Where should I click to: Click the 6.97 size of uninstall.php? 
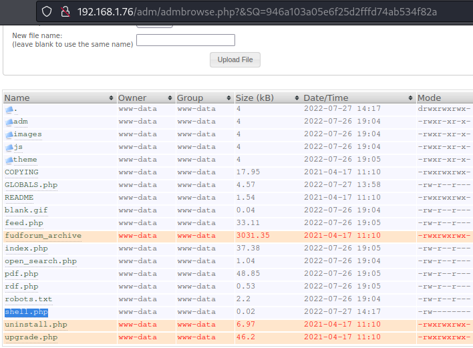(x=246, y=324)
